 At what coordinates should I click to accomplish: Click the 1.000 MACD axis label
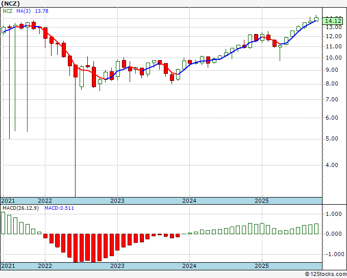[334, 214]
